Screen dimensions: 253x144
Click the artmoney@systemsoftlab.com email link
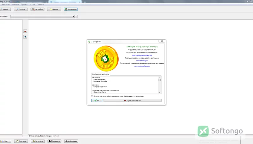tap(142, 55)
